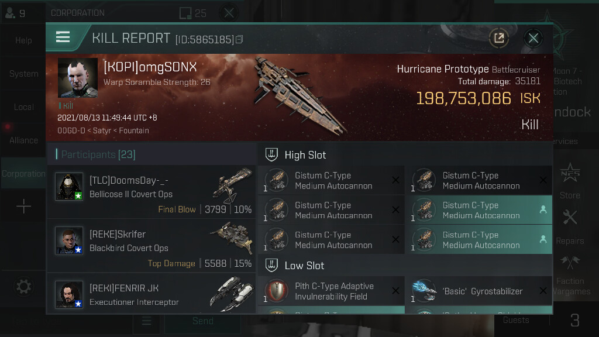Open chat settings with the gear icon
This screenshot has height=337, width=599.
pos(23,287)
